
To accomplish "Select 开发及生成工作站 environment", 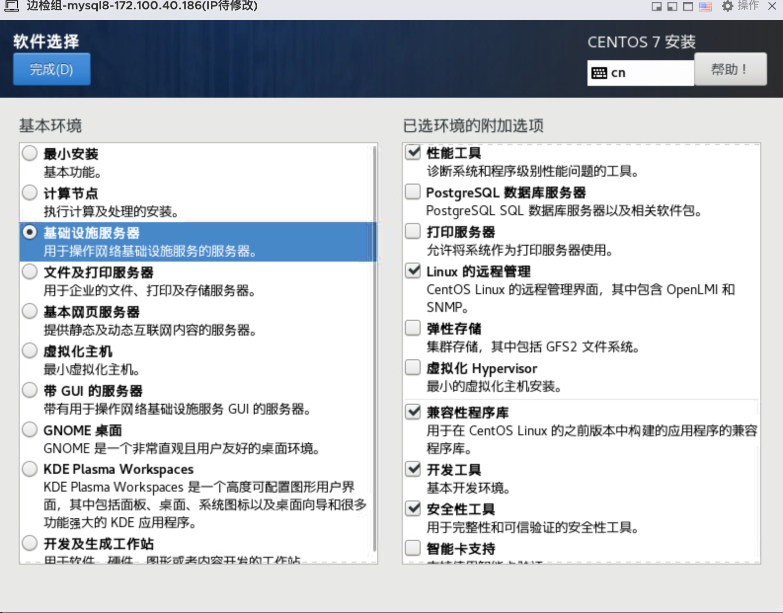I will (x=30, y=543).
